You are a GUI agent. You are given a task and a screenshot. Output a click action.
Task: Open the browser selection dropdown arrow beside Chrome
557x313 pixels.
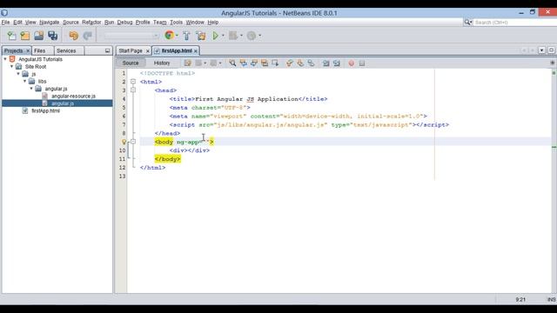177,36
